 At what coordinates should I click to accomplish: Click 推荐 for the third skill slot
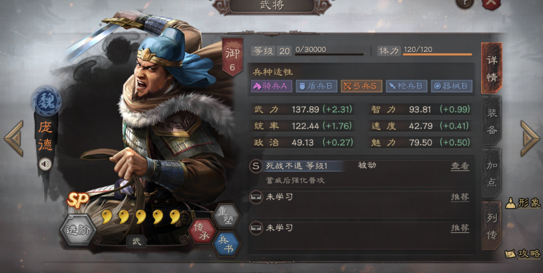460,228
